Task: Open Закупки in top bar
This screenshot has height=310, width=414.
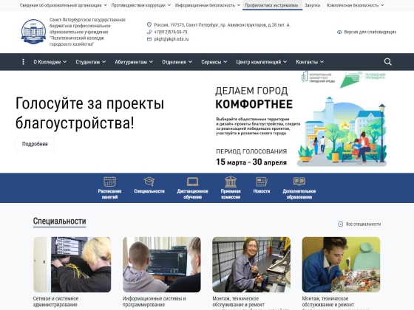Action: pyautogui.click(x=312, y=5)
